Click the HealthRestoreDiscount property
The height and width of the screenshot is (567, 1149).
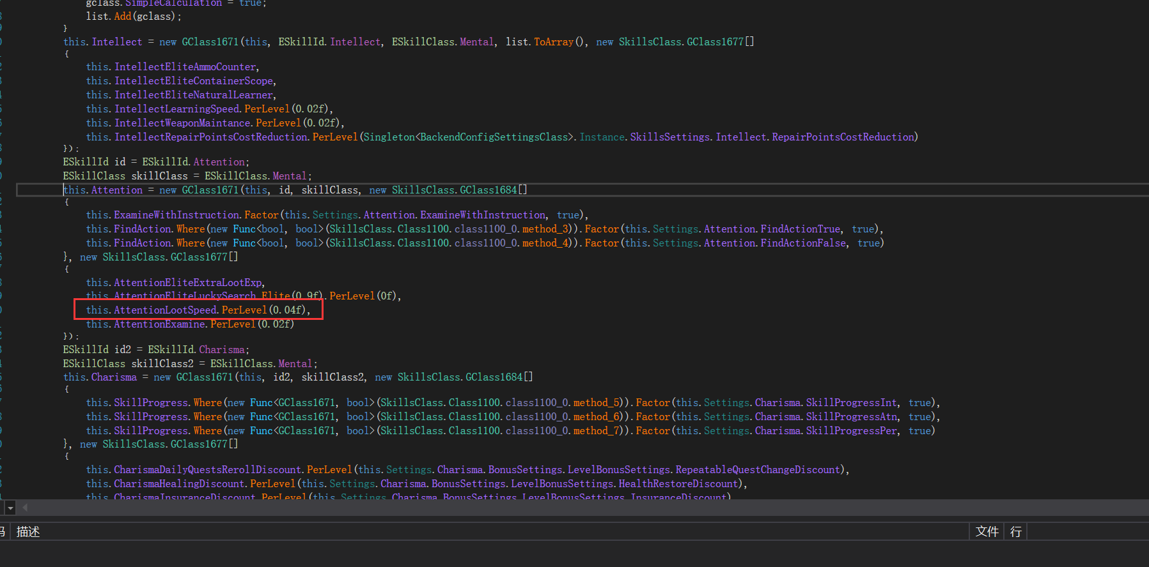[x=678, y=484]
